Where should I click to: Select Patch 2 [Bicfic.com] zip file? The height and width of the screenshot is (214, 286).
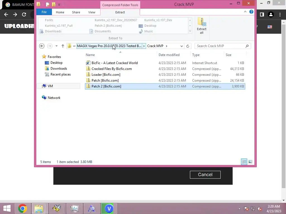pos(165,86)
